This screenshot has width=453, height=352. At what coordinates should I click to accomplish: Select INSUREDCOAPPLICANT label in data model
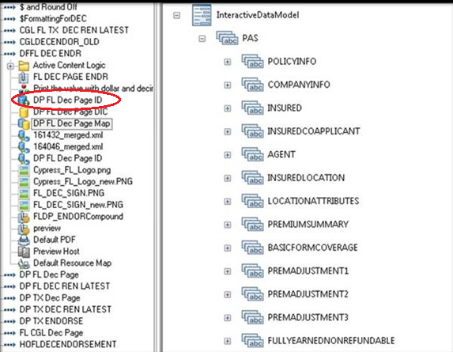point(314,131)
